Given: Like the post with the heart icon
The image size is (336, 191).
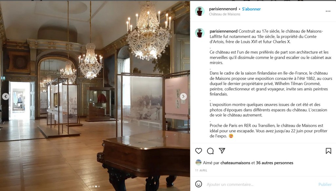Looking at the screenshot, I should point(199,151).
